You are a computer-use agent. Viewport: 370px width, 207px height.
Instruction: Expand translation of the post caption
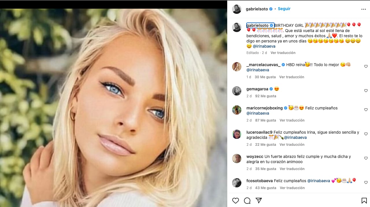point(283,53)
